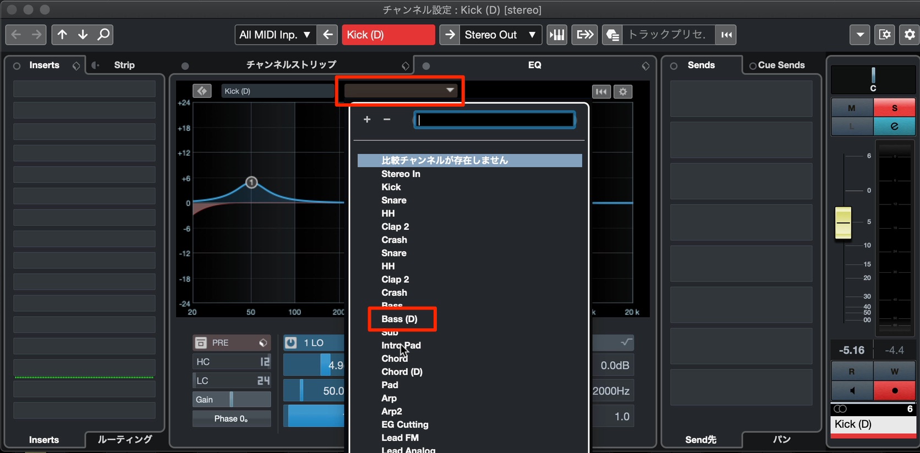Toggle the Cue Sends bypass circle
This screenshot has width=920, height=453.
pos(753,66)
